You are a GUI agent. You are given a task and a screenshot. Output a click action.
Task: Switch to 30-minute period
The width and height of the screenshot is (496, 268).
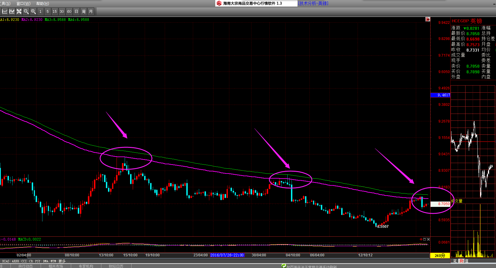point(62,12)
